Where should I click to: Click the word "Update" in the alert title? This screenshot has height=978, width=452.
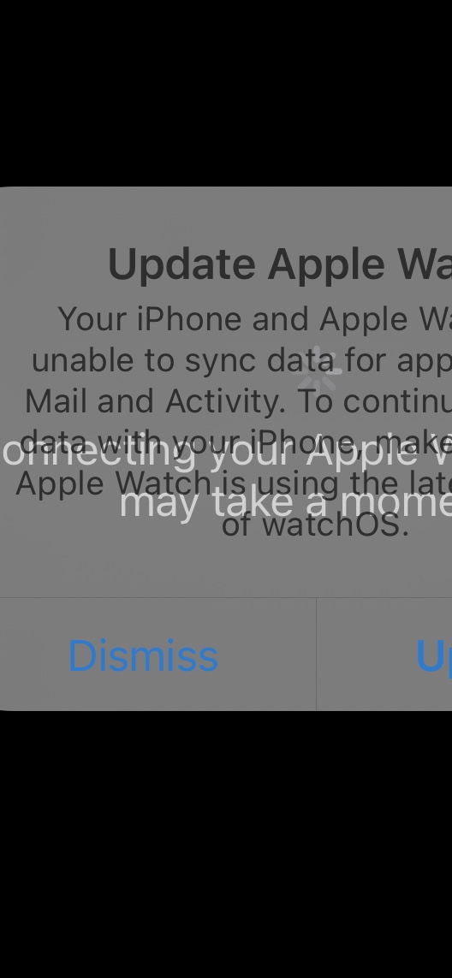(181, 264)
